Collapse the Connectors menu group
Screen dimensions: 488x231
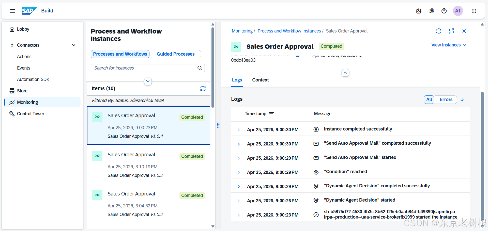(x=74, y=45)
